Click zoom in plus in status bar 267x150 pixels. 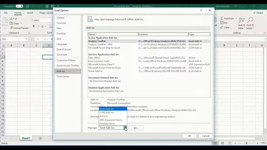pos(257,143)
